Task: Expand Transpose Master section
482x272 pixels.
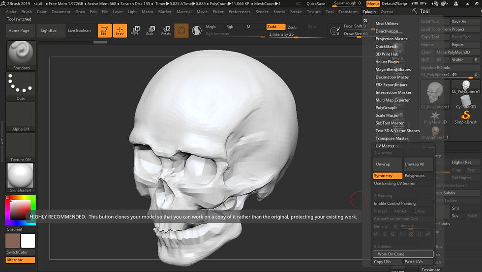Action: (x=392, y=138)
